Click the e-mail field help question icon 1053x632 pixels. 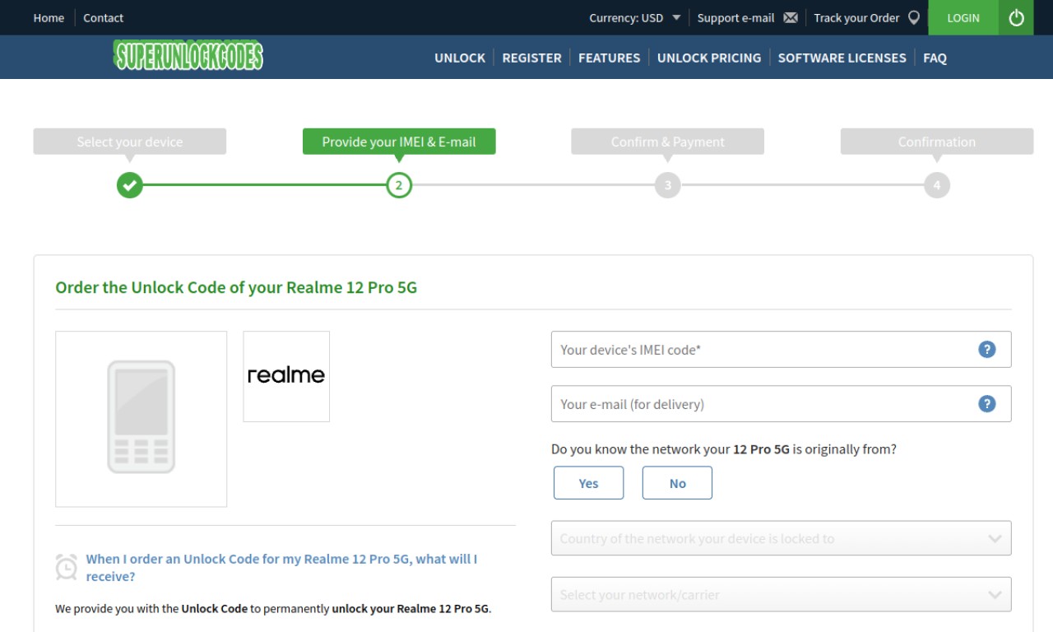pos(987,403)
